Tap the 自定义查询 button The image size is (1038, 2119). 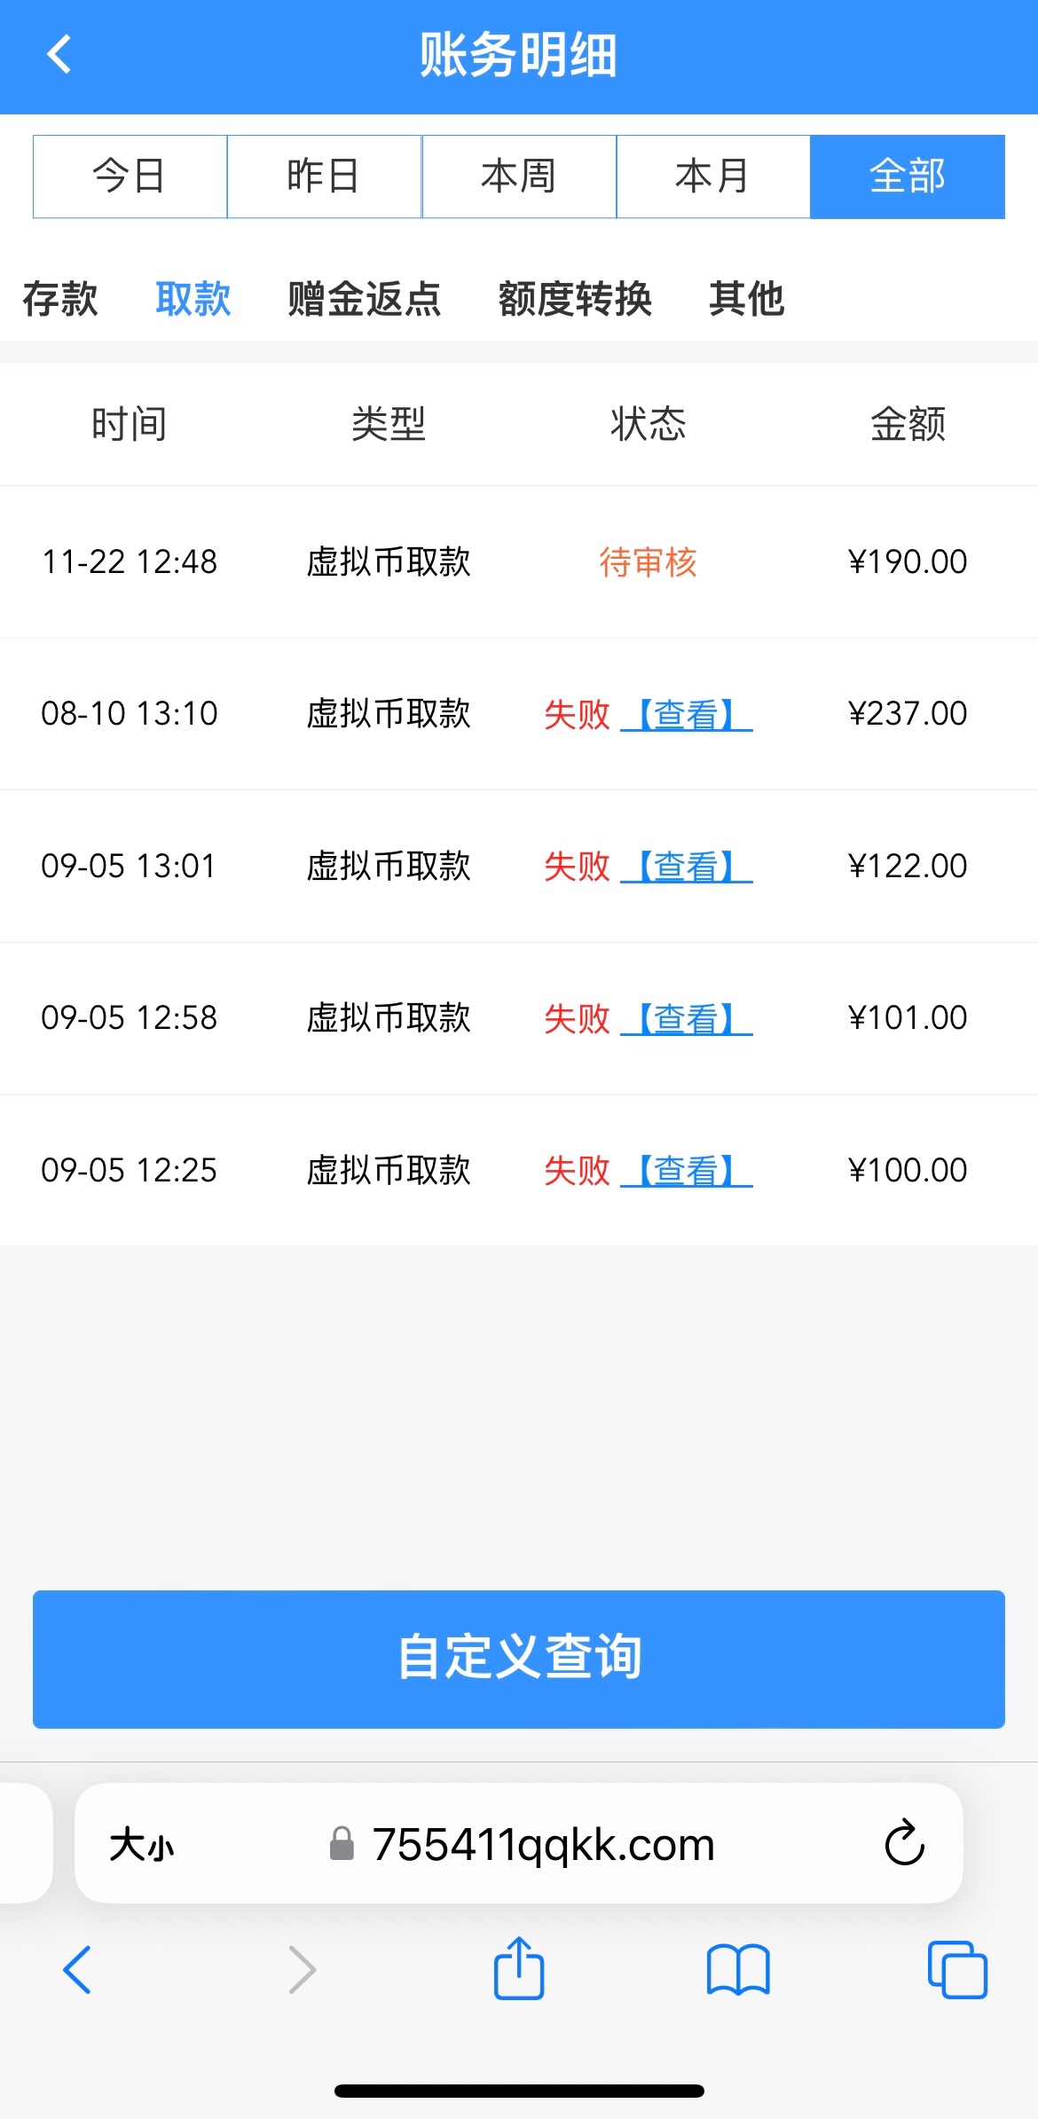519,1659
